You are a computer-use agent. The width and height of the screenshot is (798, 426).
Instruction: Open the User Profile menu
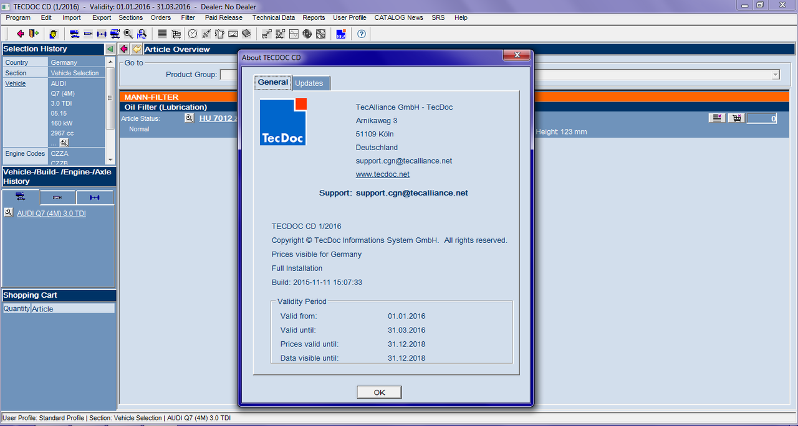[350, 17]
